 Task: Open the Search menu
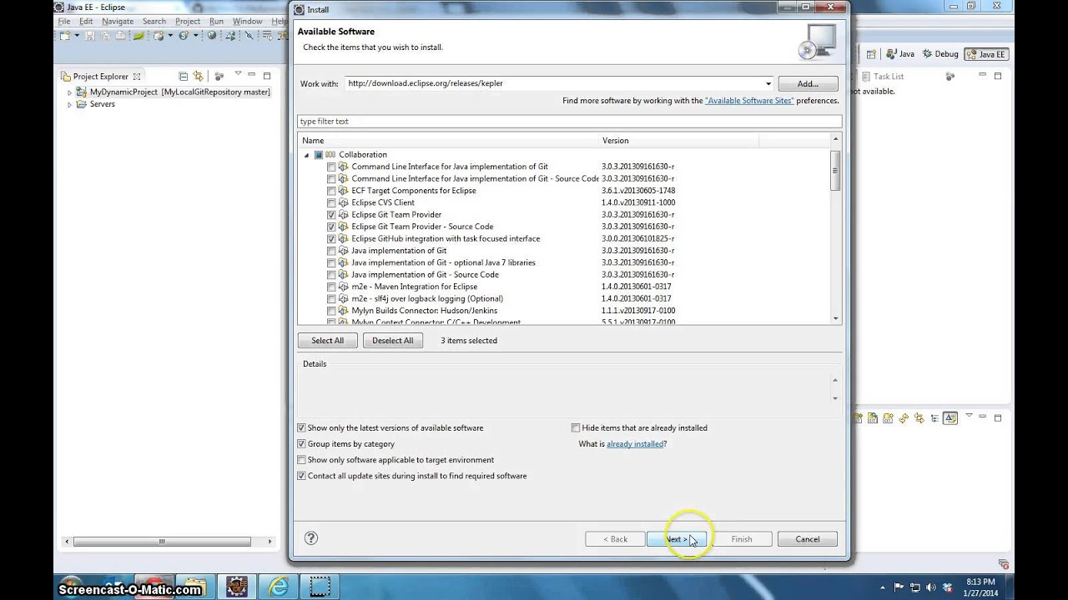click(154, 21)
